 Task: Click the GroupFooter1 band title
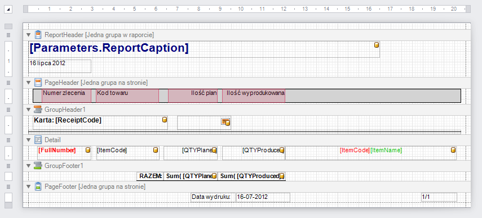point(64,166)
